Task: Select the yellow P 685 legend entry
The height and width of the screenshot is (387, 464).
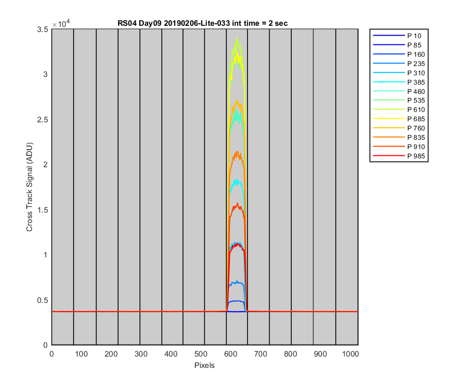Action: tap(399, 119)
